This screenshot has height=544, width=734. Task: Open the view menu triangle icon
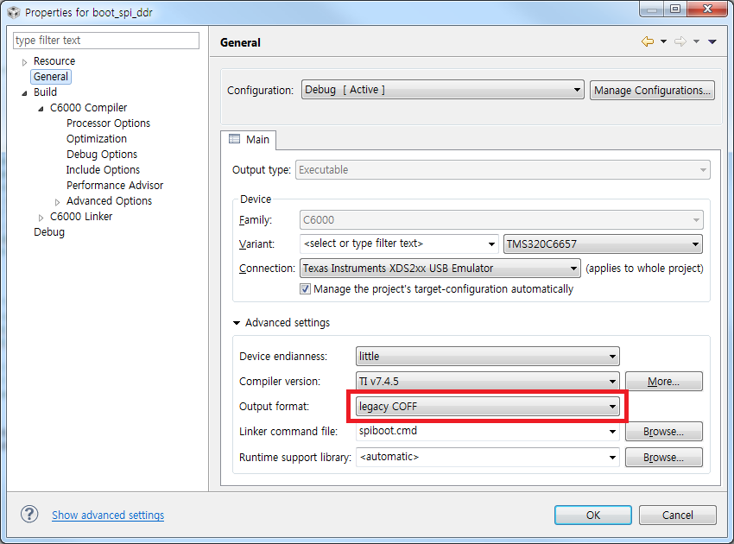(x=712, y=41)
